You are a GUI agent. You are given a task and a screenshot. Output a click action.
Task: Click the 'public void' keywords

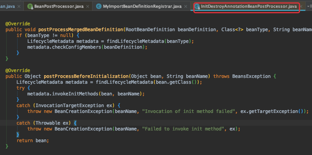pos(20,30)
